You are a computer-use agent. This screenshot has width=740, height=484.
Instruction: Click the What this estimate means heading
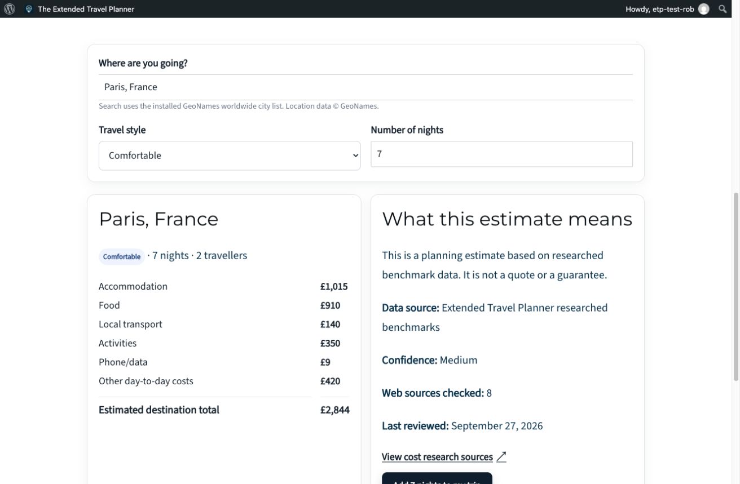[507, 219]
